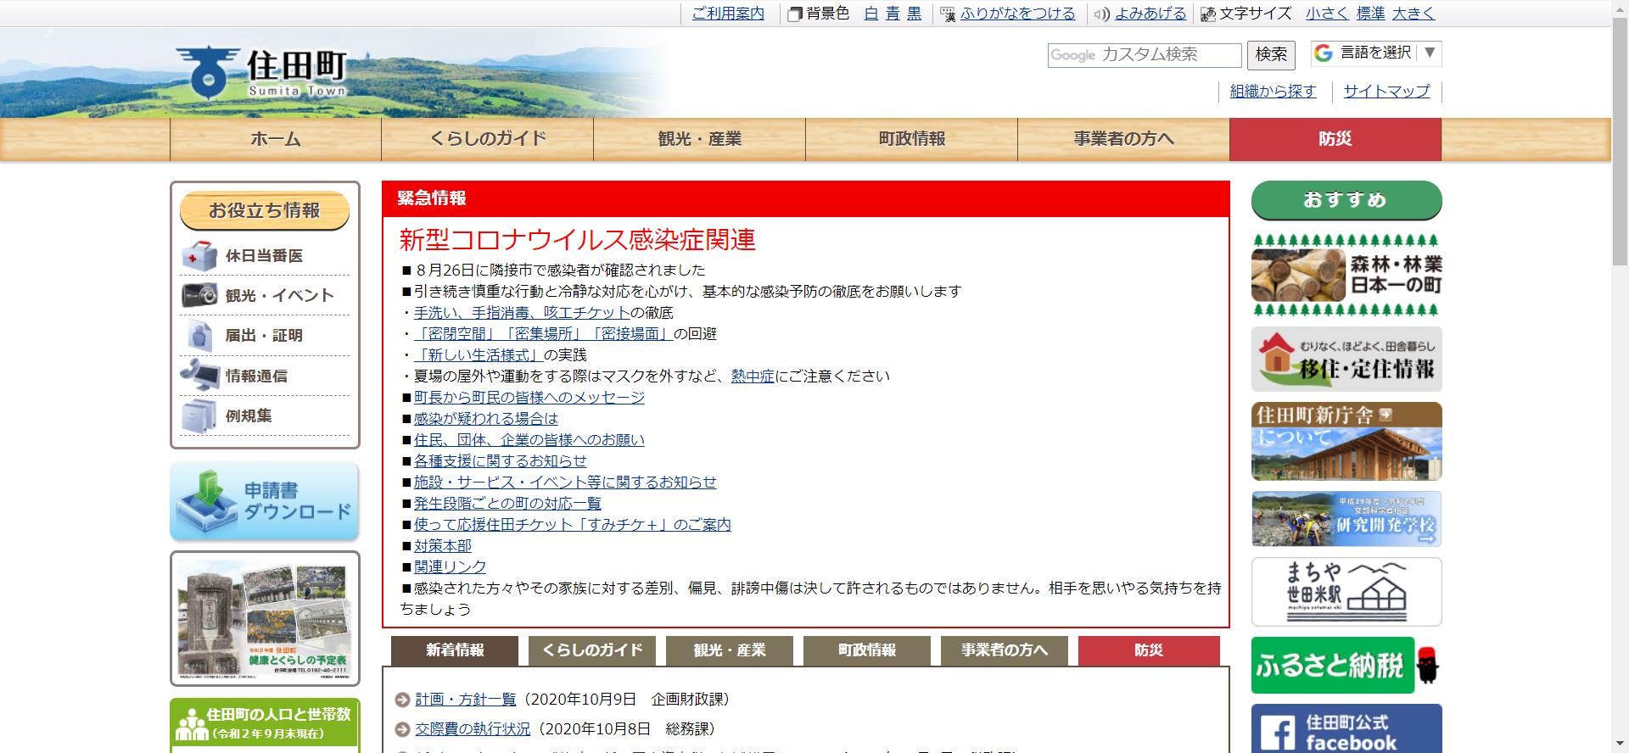Viewport: 1629px width, 753px height.
Task: Open the 「新しい生活様式」 link
Action: pyautogui.click(x=479, y=355)
